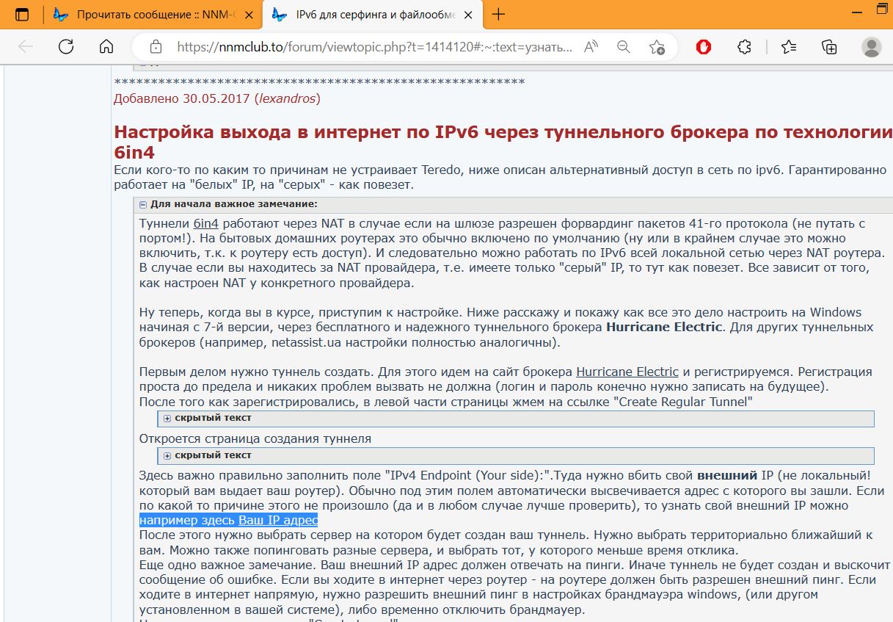The width and height of the screenshot is (893, 622).
Task: Collapse the 'Для начала важное замечание' section
Action: [145, 204]
